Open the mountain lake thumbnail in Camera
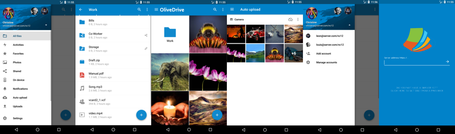The image size is (455, 134). pyautogui.click(x=255, y=53)
